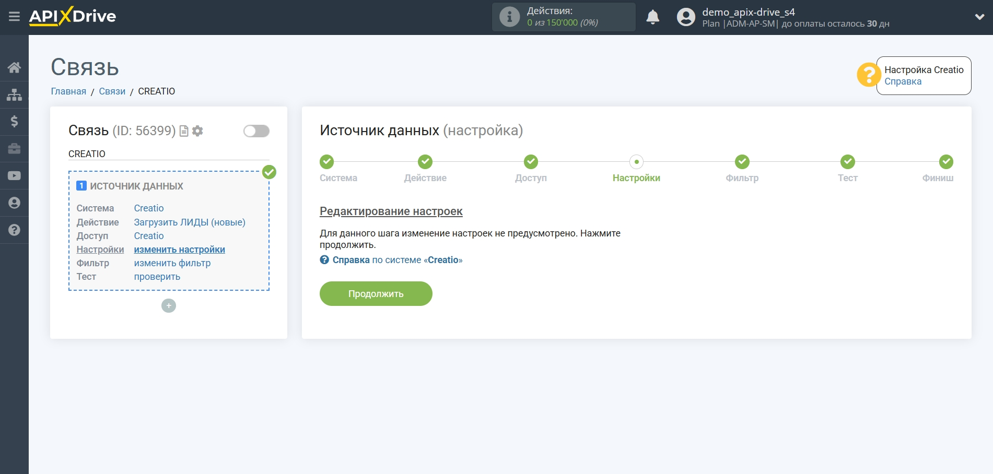Image resolution: width=993 pixels, height=474 pixels.
Task: Open the user Profile icon in sidebar
Action: coord(14,203)
